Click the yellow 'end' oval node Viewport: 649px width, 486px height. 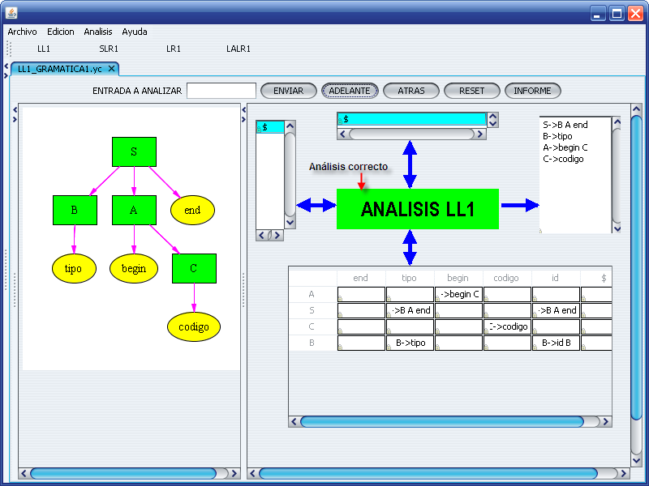tap(192, 210)
